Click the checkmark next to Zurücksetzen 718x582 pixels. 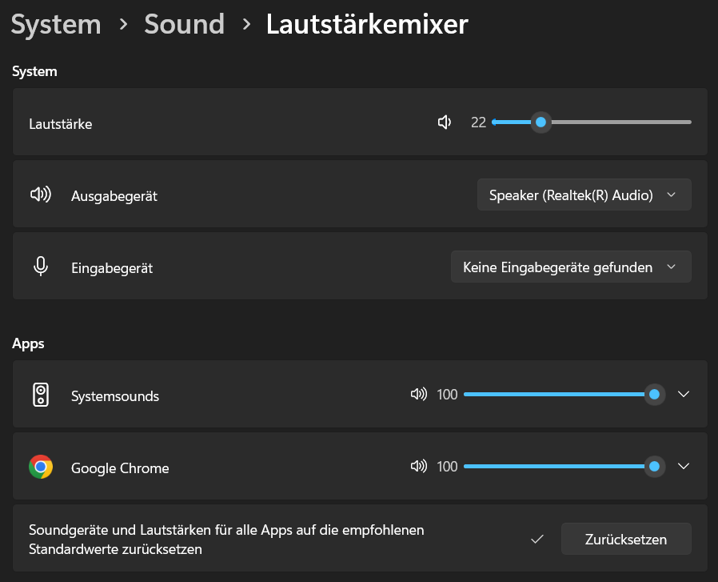[x=537, y=540]
